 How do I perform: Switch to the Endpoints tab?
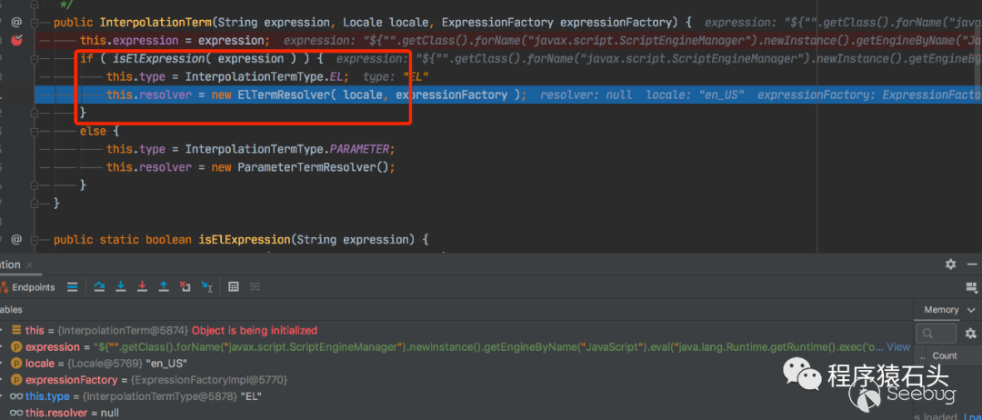30,287
